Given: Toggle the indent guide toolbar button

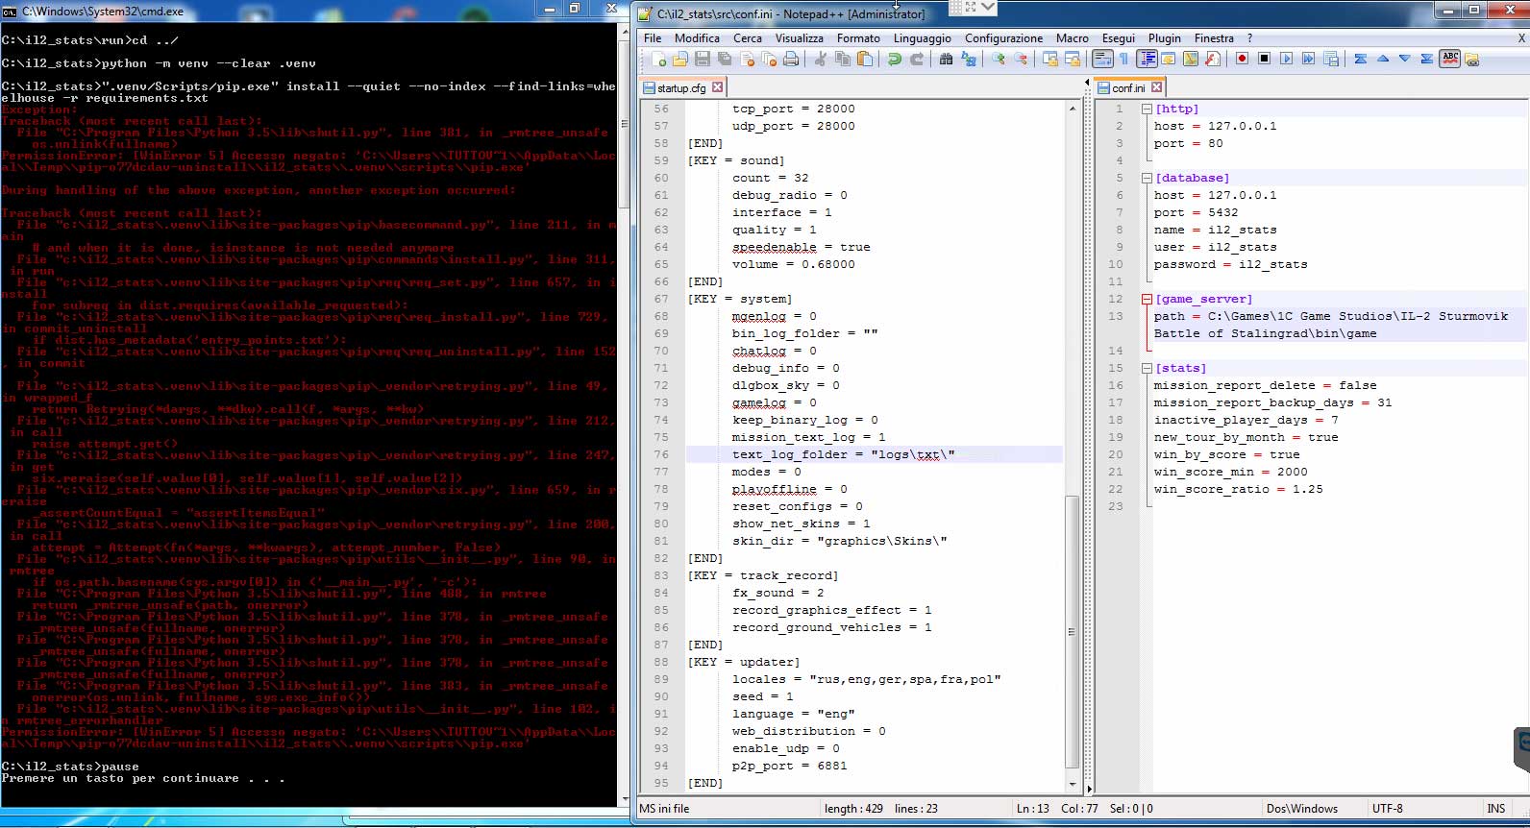Looking at the screenshot, I should 1147,60.
